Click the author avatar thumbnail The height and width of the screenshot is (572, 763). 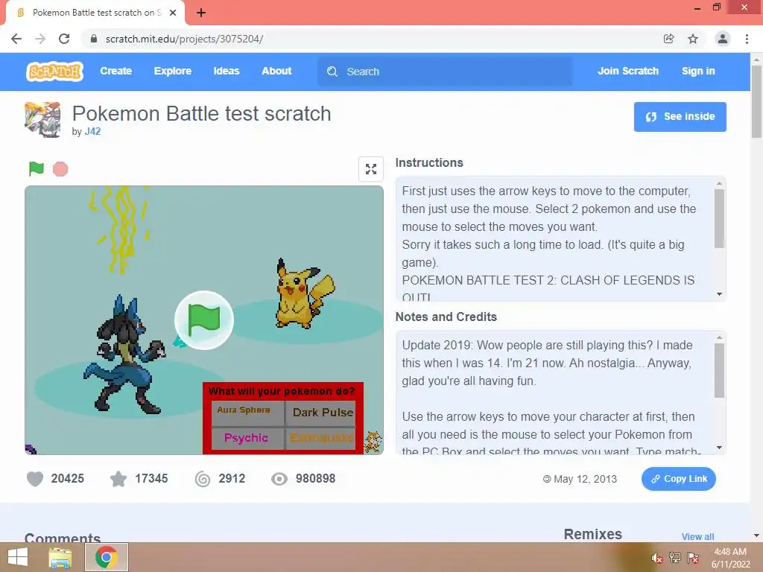(42, 120)
